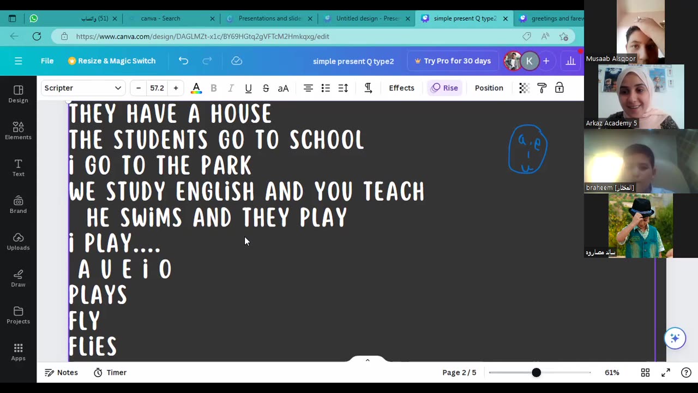Decrease font size with minus button
Image resolution: width=698 pixels, height=393 pixels.
[x=139, y=88]
